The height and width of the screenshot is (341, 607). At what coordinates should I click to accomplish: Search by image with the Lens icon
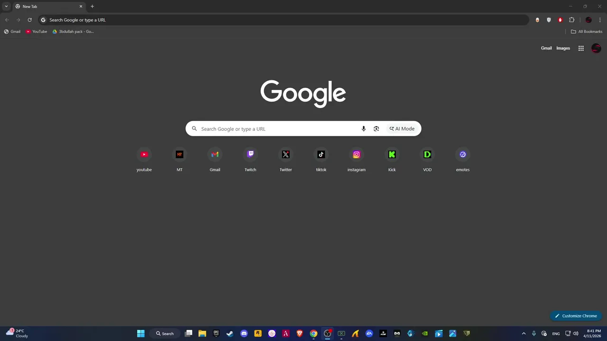(x=376, y=129)
